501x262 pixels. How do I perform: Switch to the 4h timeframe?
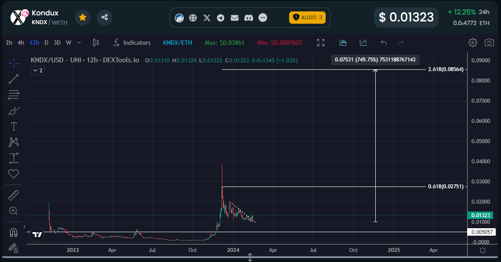(x=21, y=43)
